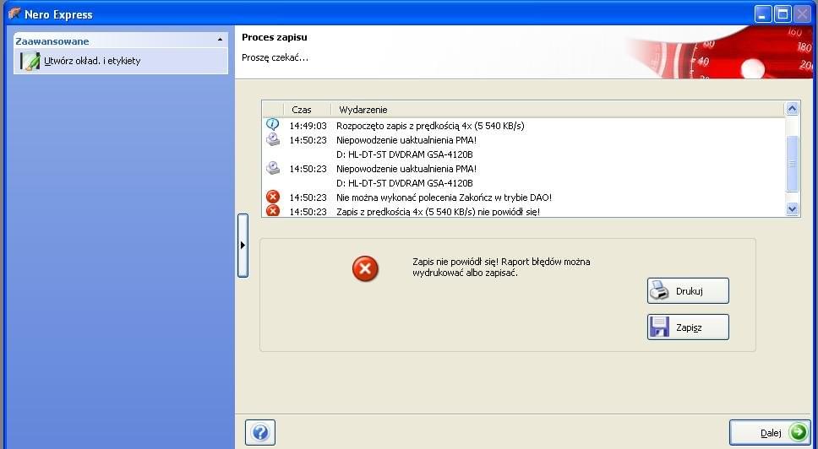Sort the log by Czas column header

307,110
